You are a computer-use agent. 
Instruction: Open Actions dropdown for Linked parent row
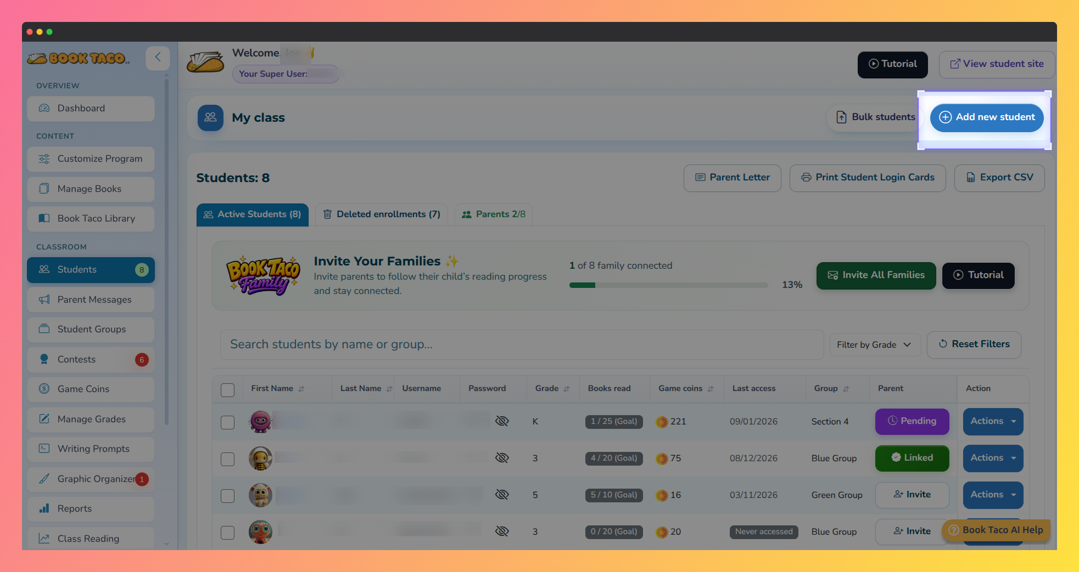coord(993,458)
